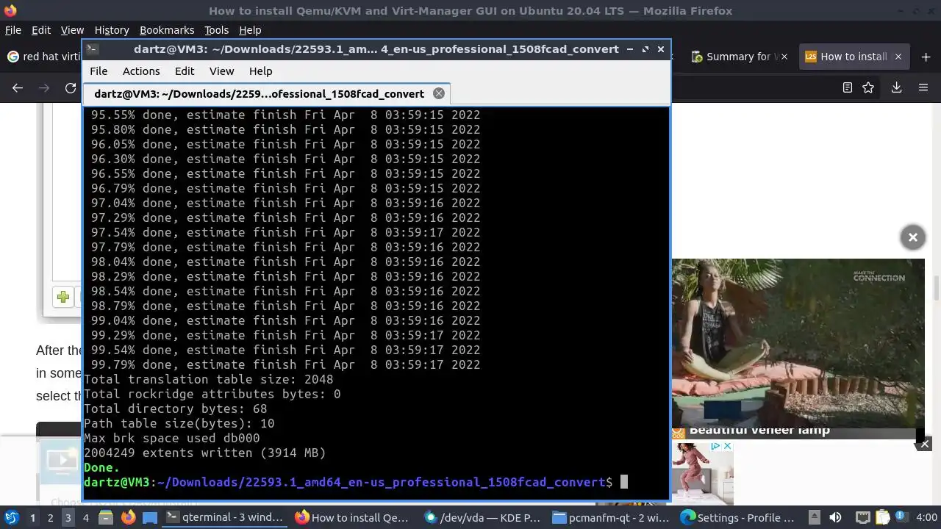Open File menu in qterminal window
This screenshot has height=529, width=941.
(x=99, y=71)
